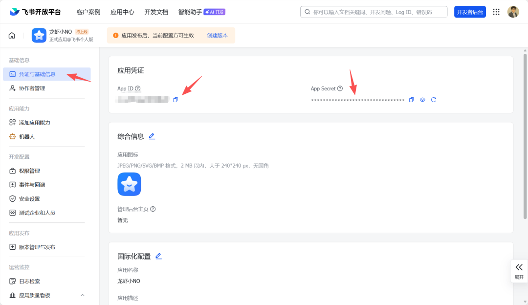The image size is (528, 305).
Task: Reveal App Secret with eye icon
Action: (422, 100)
